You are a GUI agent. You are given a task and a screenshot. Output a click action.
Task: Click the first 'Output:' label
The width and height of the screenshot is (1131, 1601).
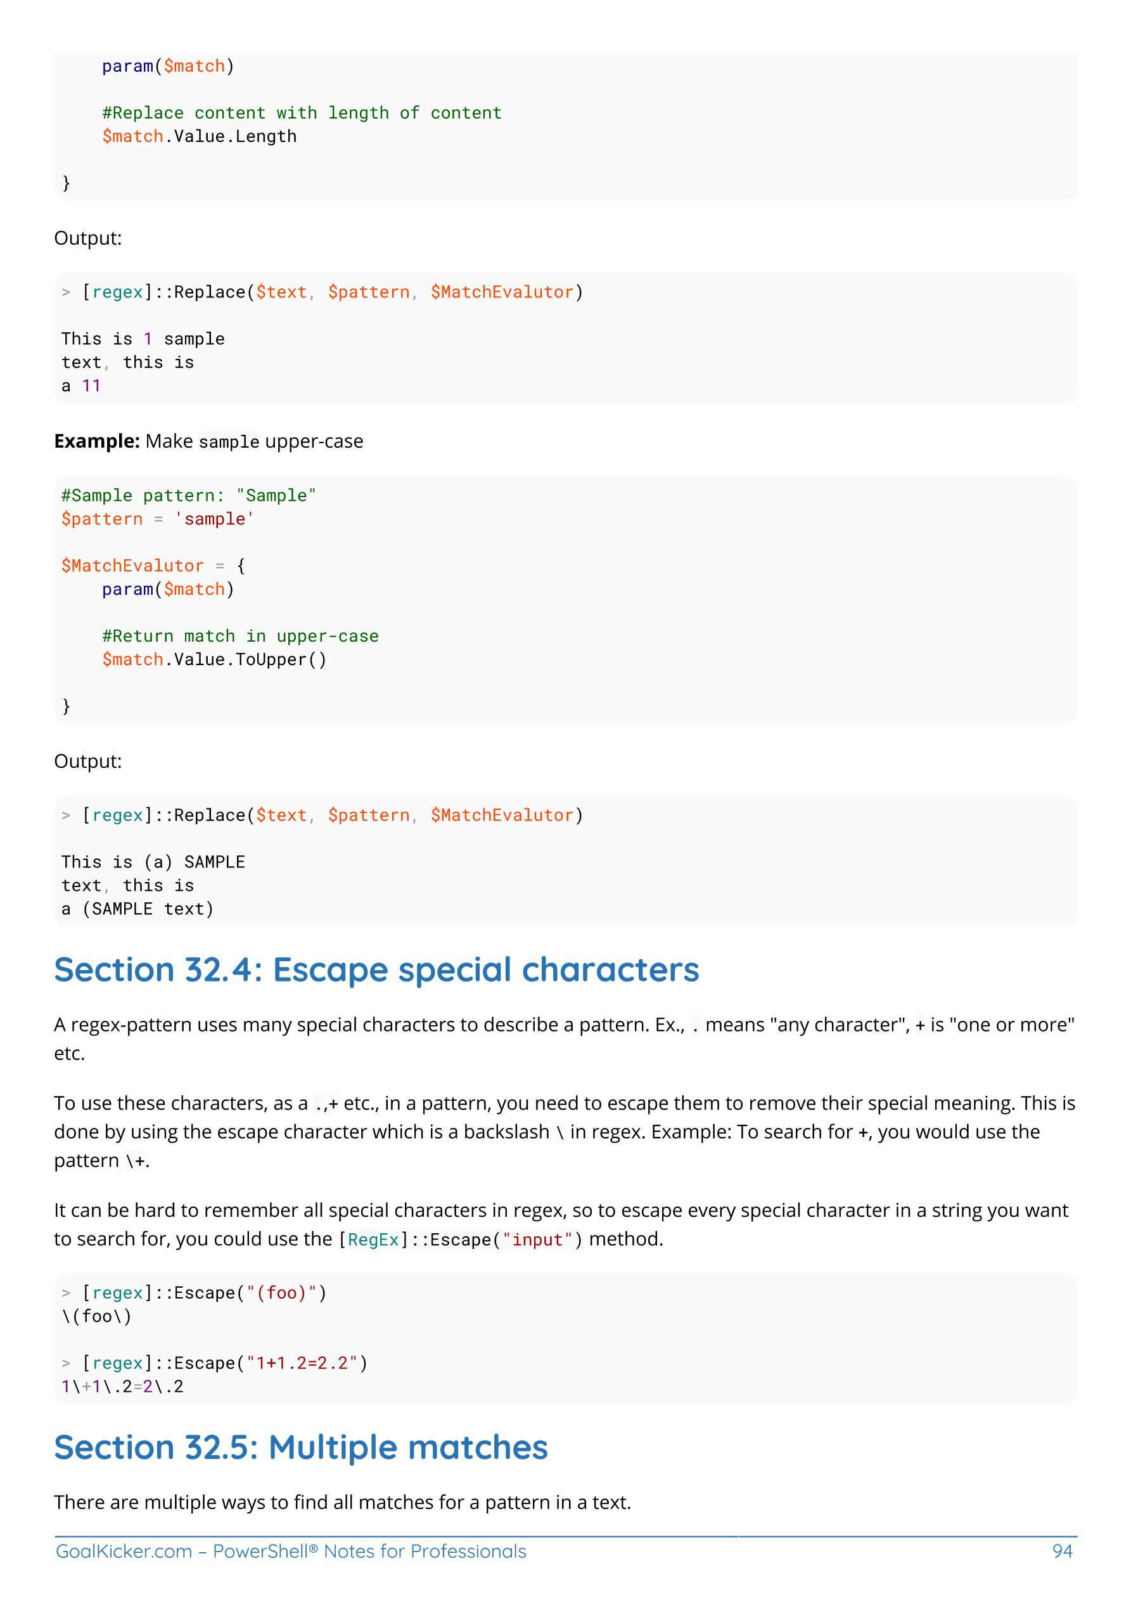(x=88, y=238)
